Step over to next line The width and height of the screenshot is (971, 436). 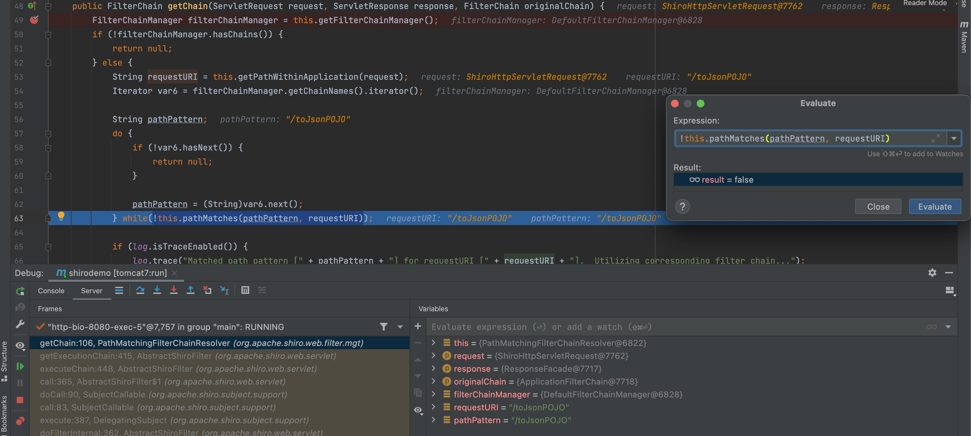click(140, 290)
